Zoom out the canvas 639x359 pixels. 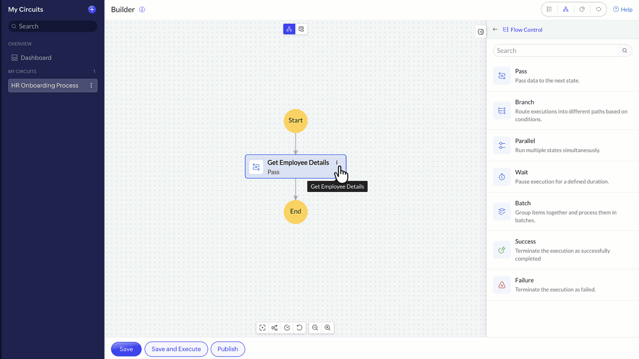click(x=315, y=328)
